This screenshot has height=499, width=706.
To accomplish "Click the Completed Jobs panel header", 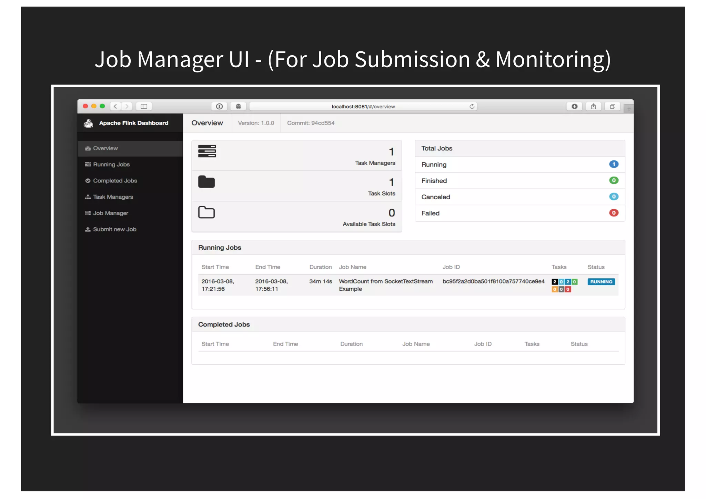I will pyautogui.click(x=408, y=325).
